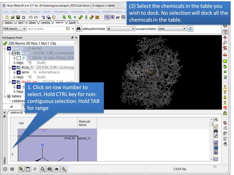234x175 pixels.
Task: Open the Docking menu
Action: (x=93, y=11)
